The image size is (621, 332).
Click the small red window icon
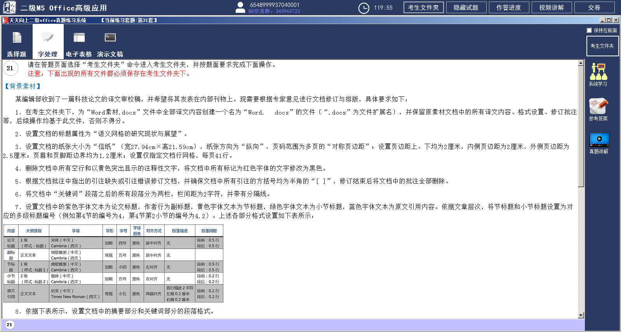[x=5, y=20]
